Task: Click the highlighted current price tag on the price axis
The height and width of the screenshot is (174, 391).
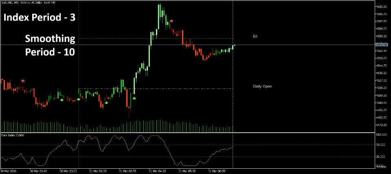Action: pyautogui.click(x=382, y=45)
